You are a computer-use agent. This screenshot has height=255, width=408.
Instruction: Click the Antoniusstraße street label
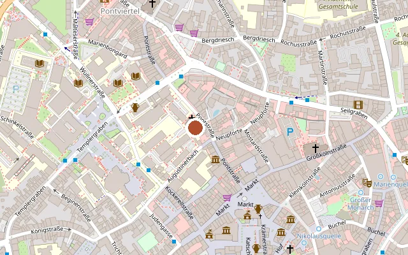coord(337,186)
